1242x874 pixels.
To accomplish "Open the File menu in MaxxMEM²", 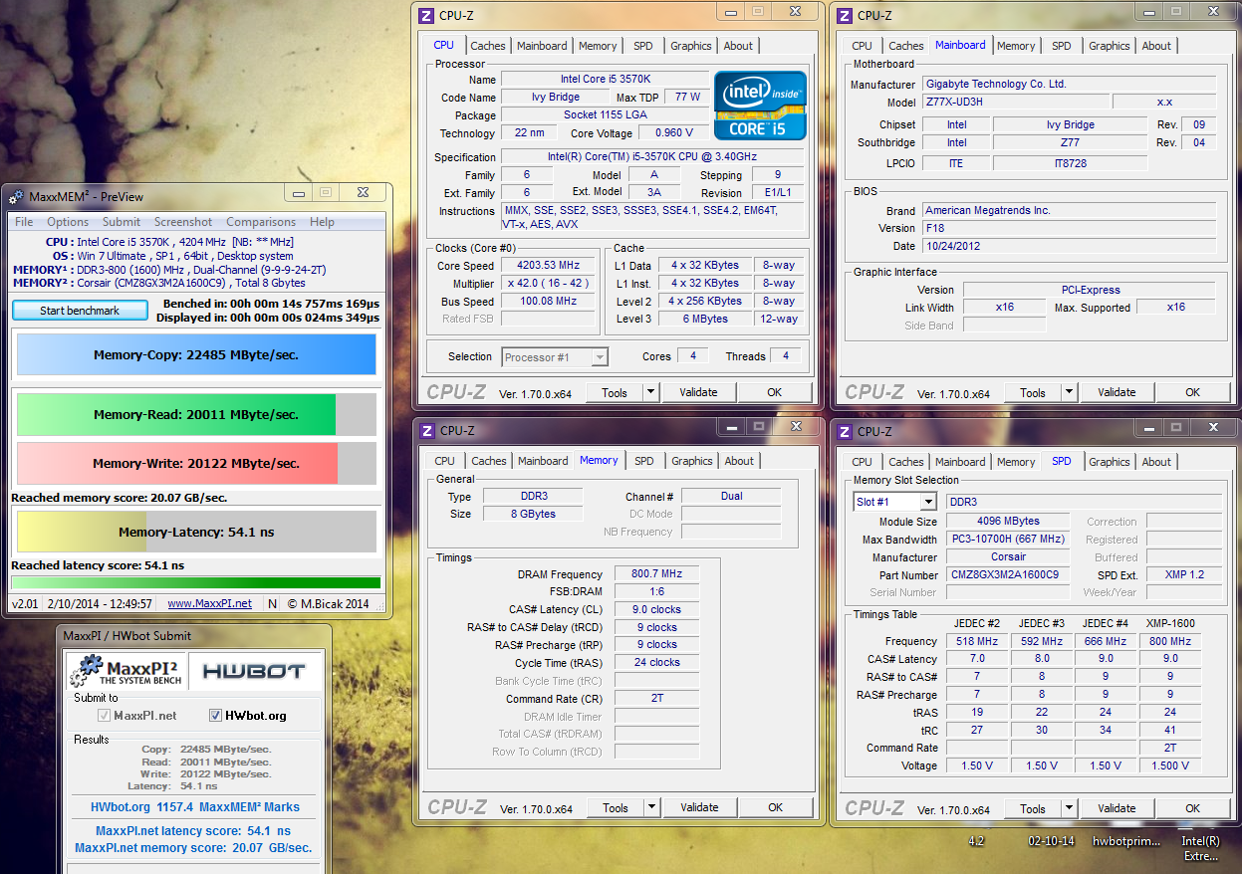I will coord(24,222).
